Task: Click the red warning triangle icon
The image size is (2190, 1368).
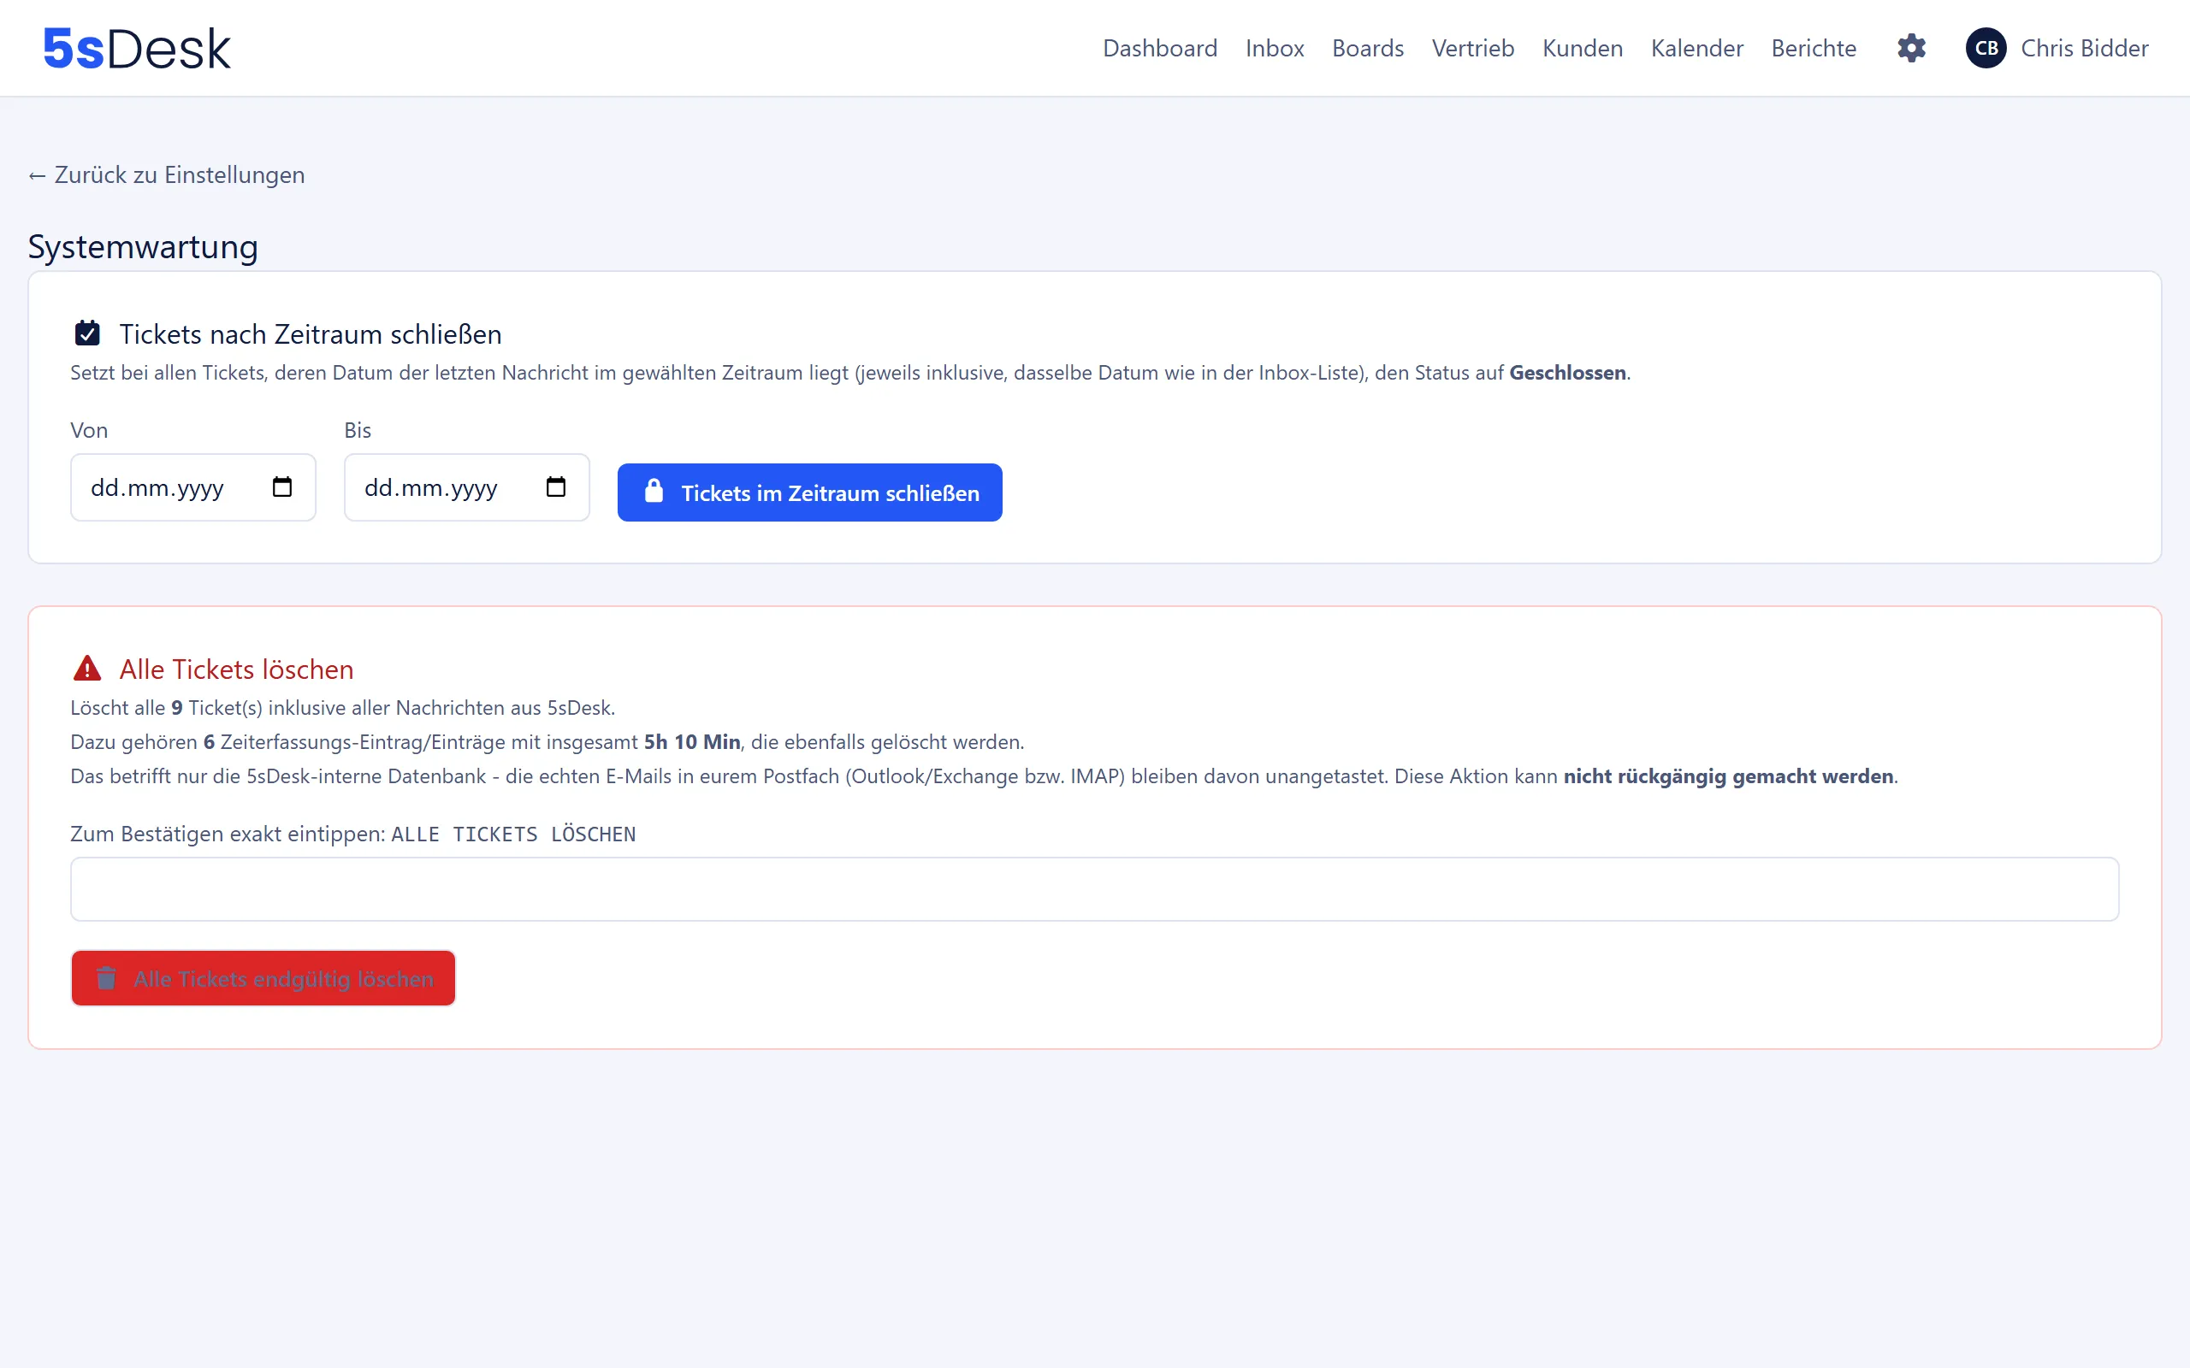Action: pyautogui.click(x=87, y=668)
